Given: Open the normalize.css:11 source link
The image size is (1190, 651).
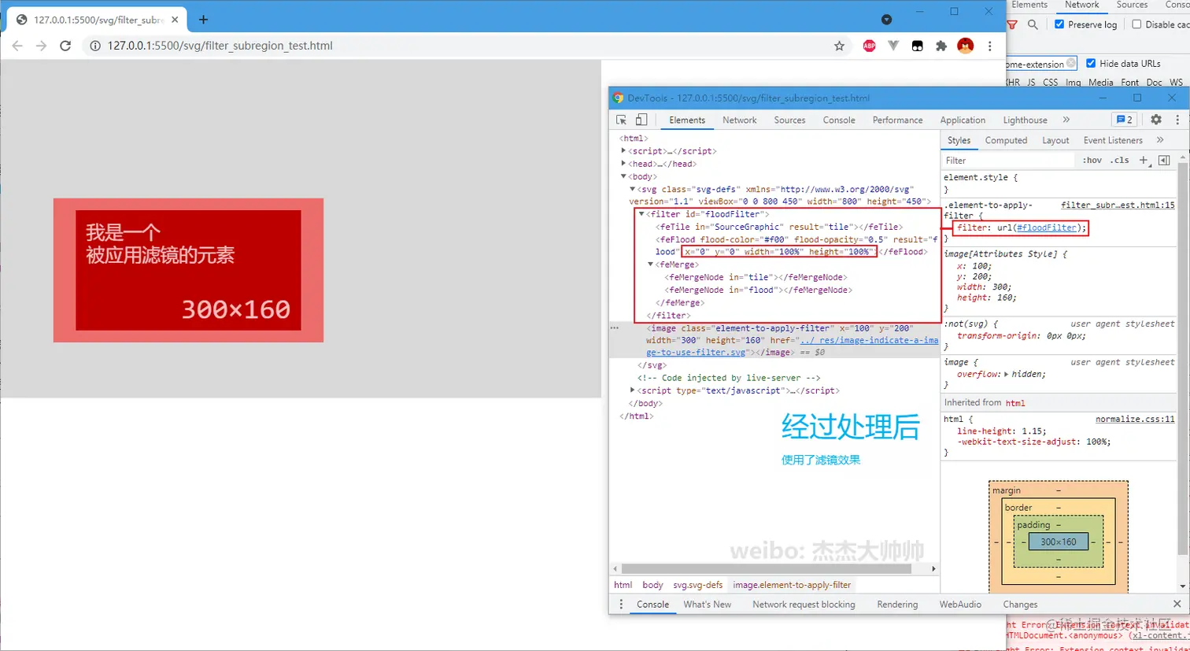Looking at the screenshot, I should [1135, 419].
